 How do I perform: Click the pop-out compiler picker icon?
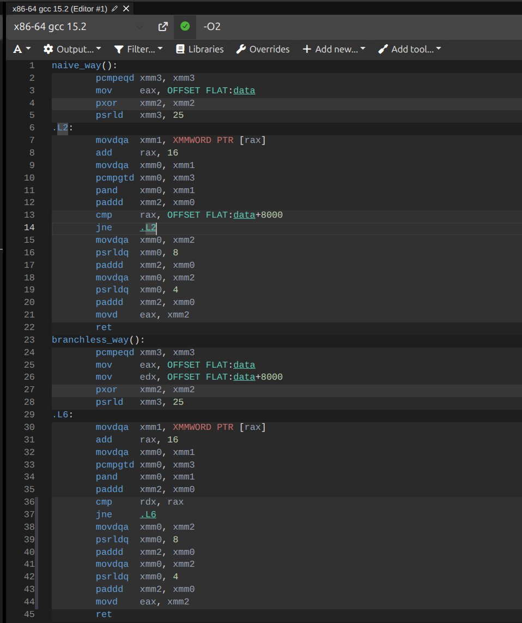point(163,27)
